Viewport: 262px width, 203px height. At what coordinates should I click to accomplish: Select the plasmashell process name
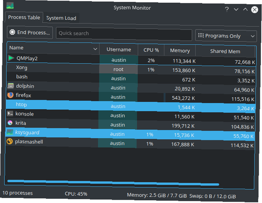click(29, 142)
